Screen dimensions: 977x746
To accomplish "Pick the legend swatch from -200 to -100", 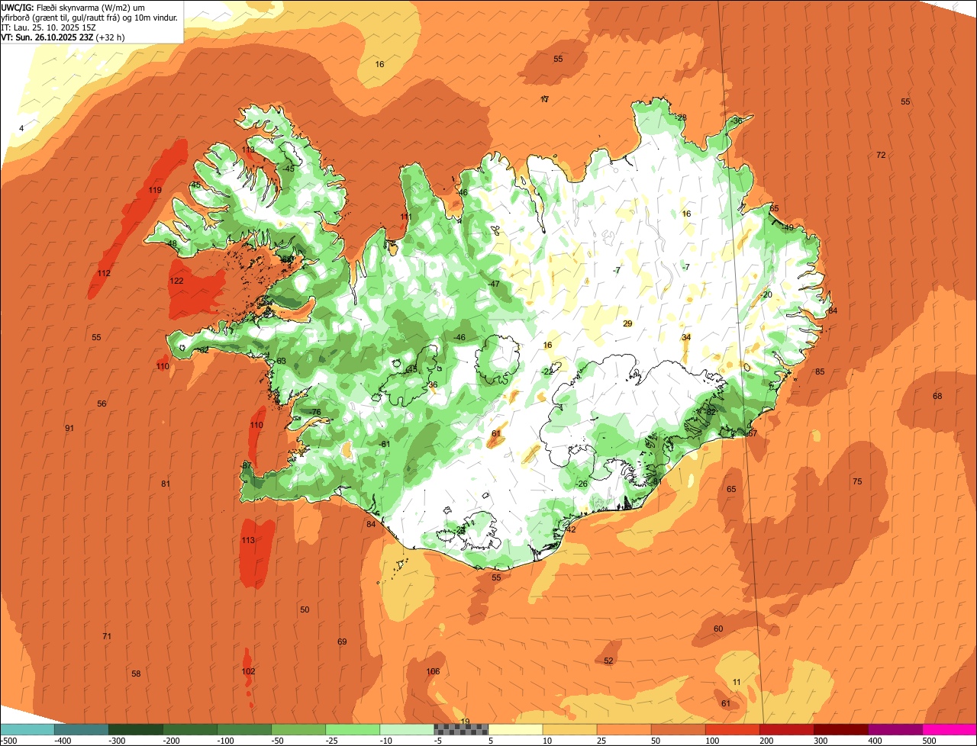I will click(190, 729).
